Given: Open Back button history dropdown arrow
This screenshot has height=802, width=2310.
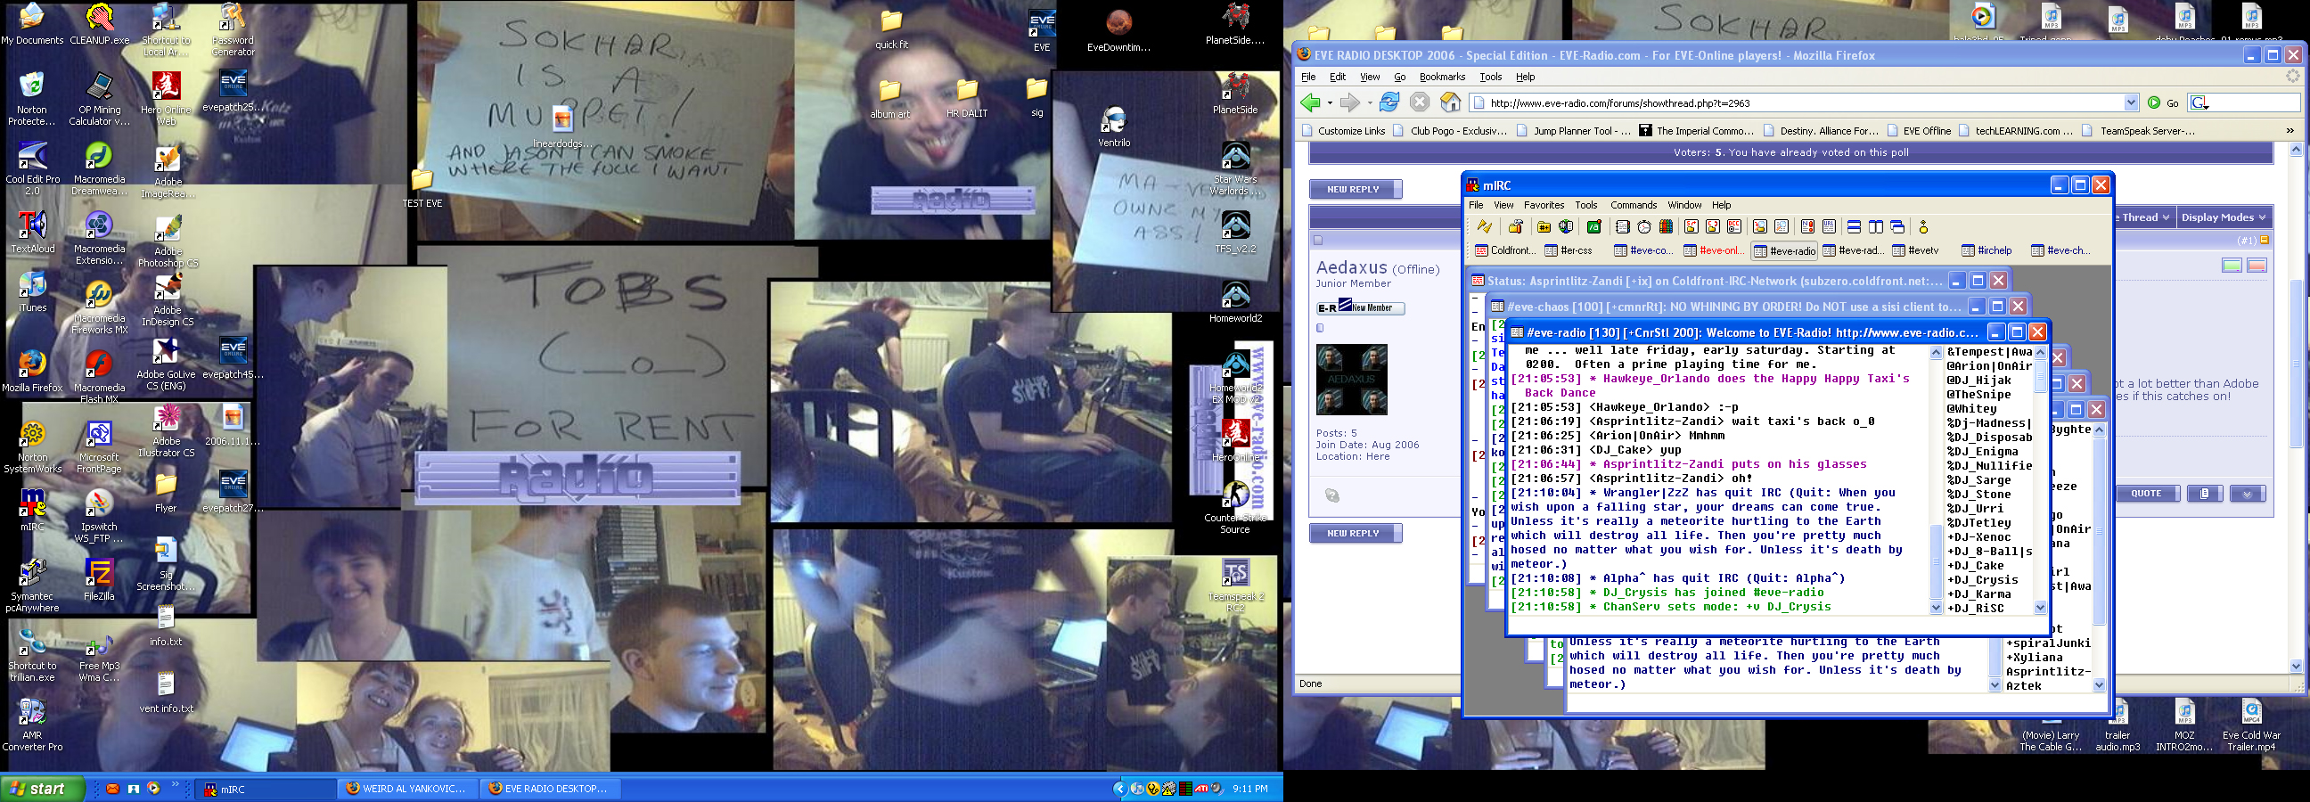Looking at the screenshot, I should 1330,103.
